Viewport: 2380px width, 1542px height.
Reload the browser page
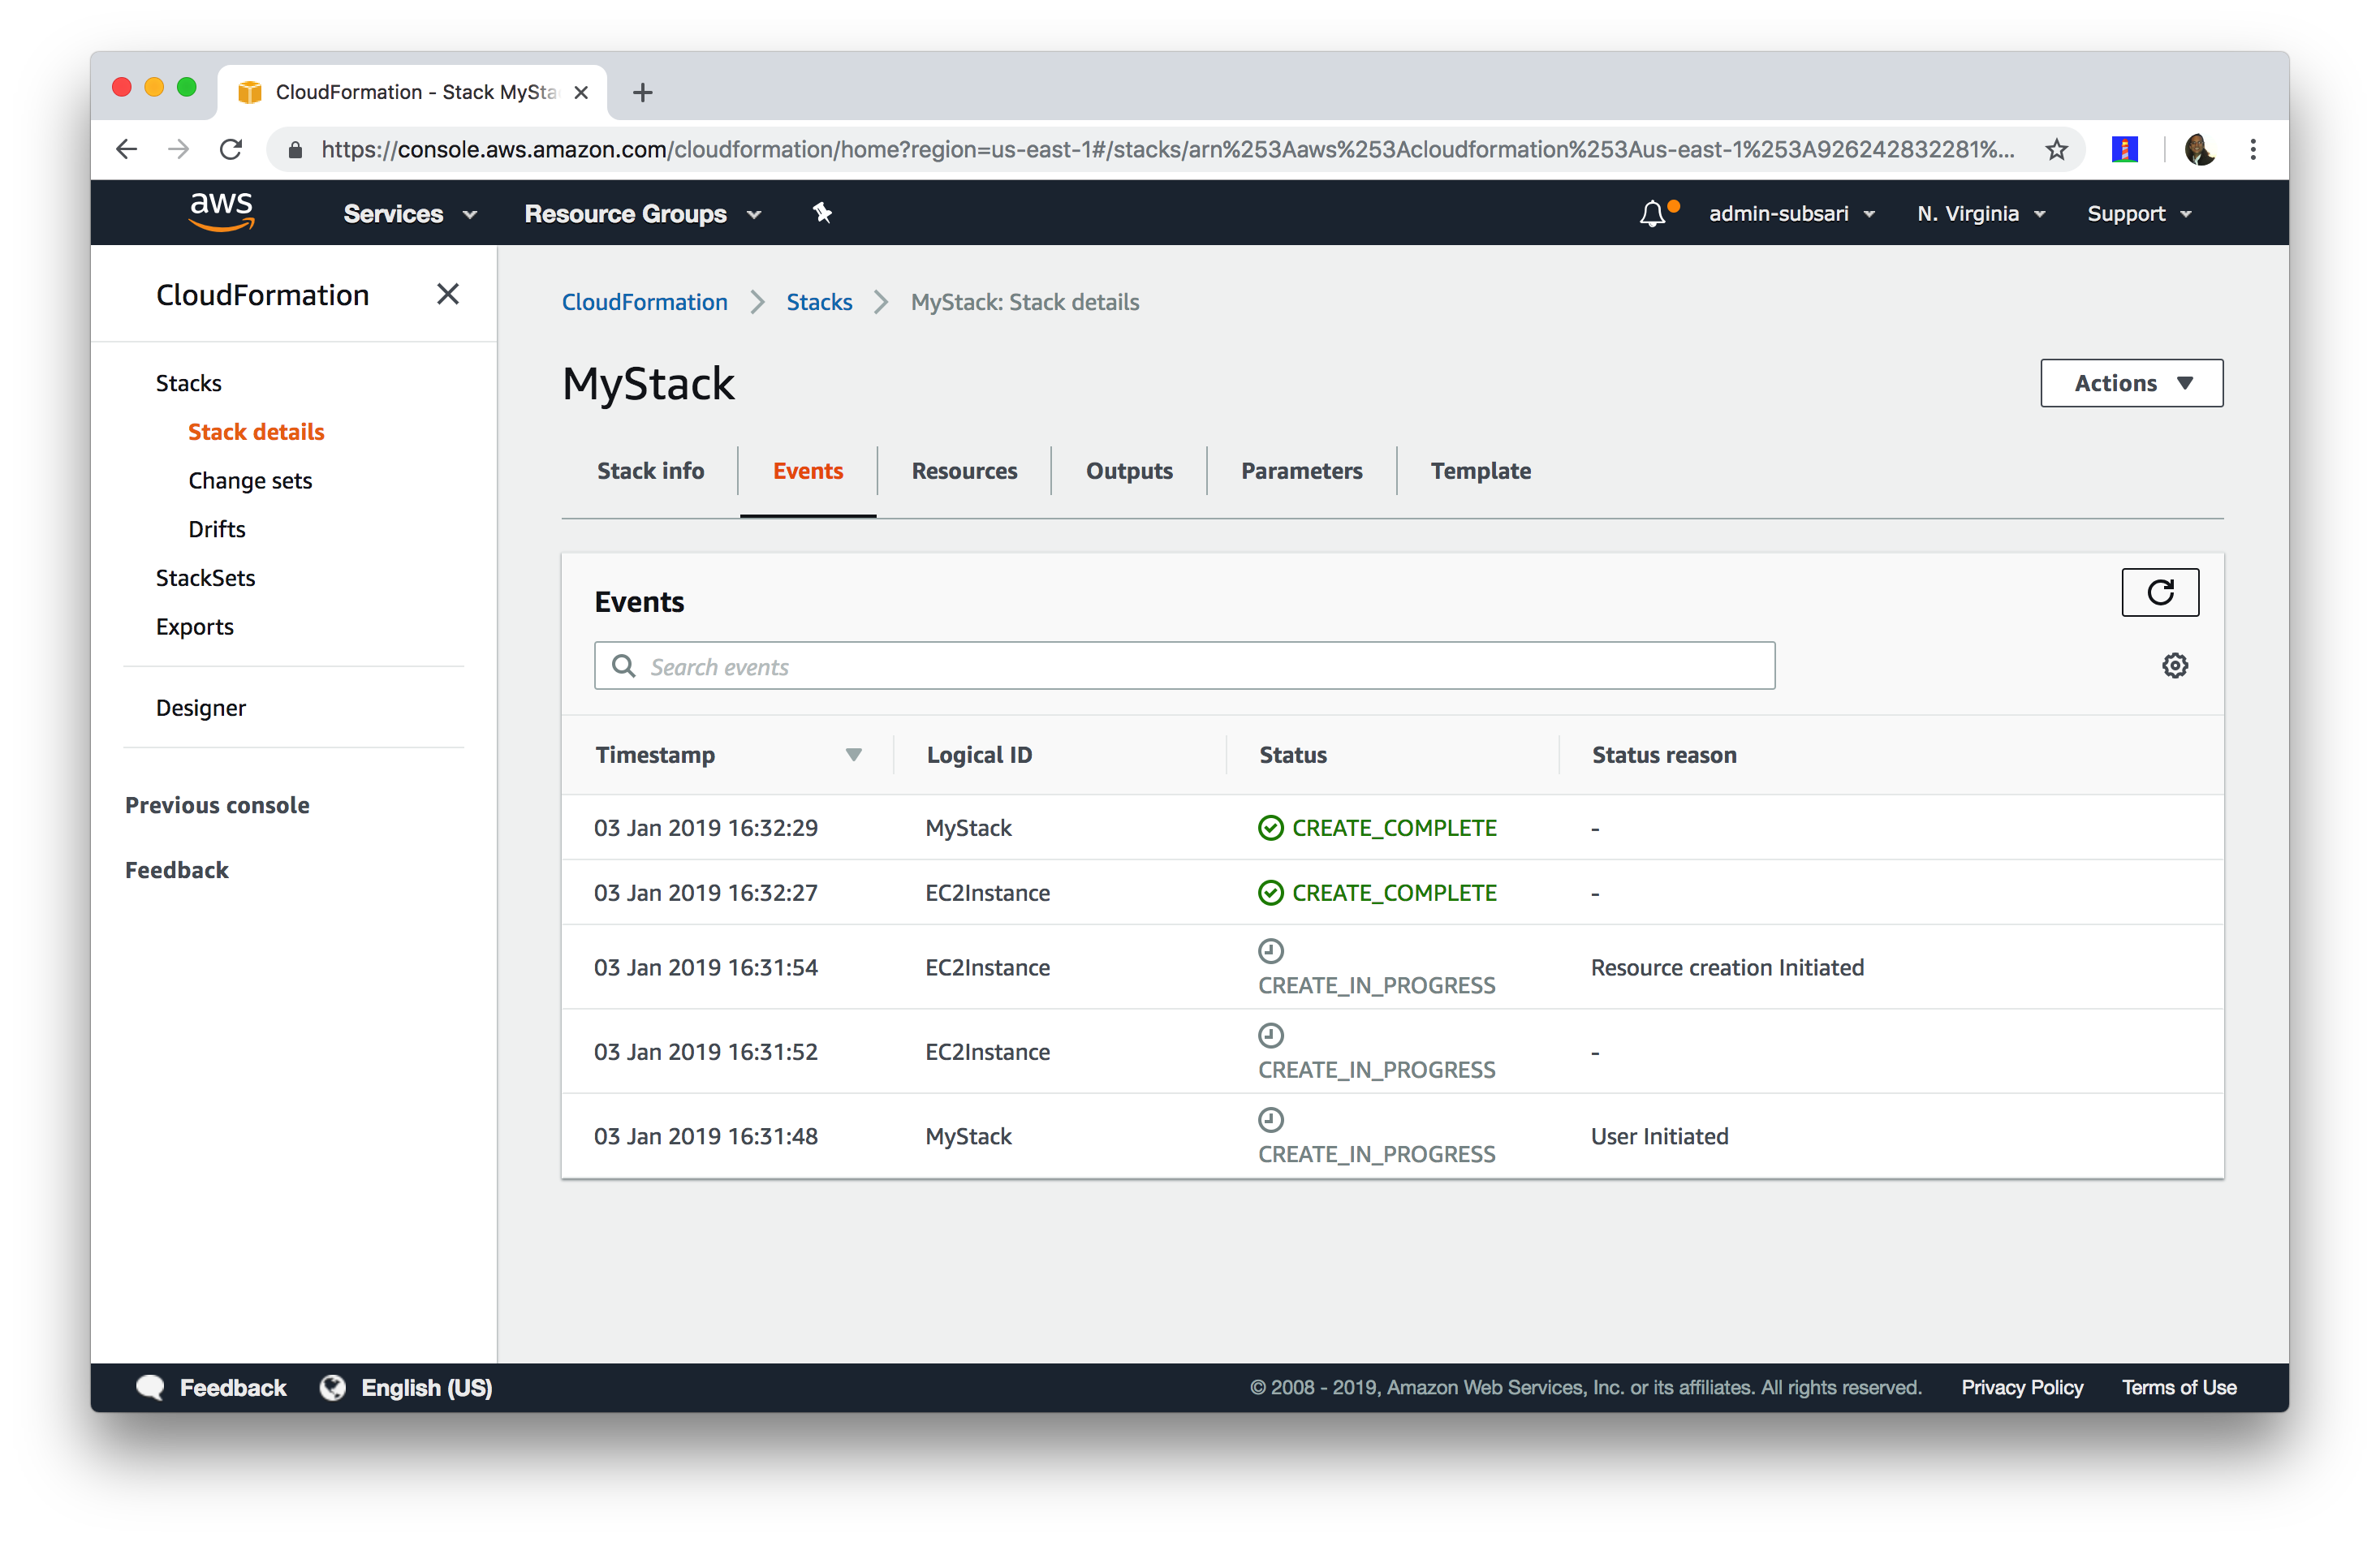tap(231, 150)
